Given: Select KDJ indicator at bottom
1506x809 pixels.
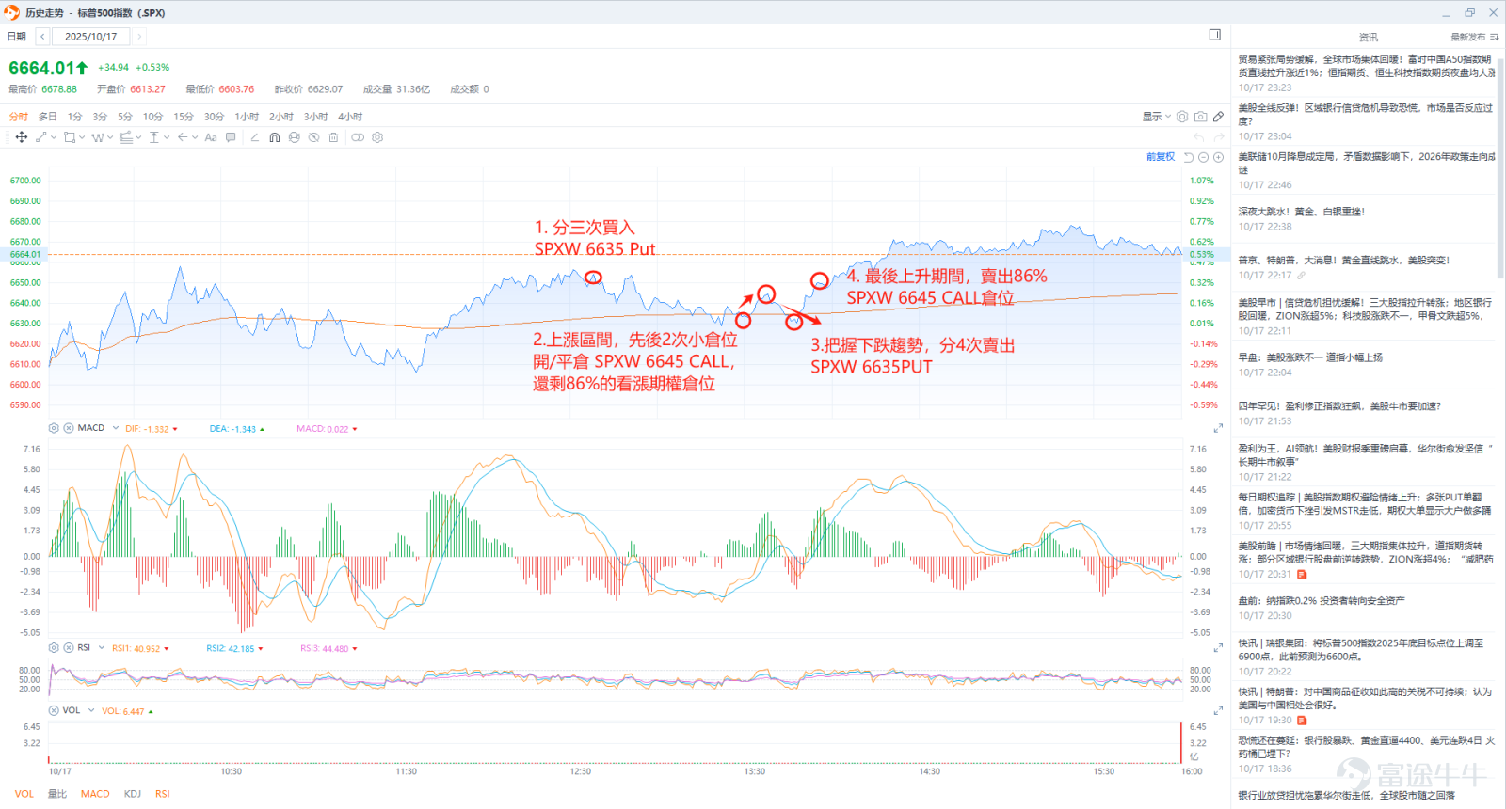Looking at the screenshot, I should pos(133,794).
